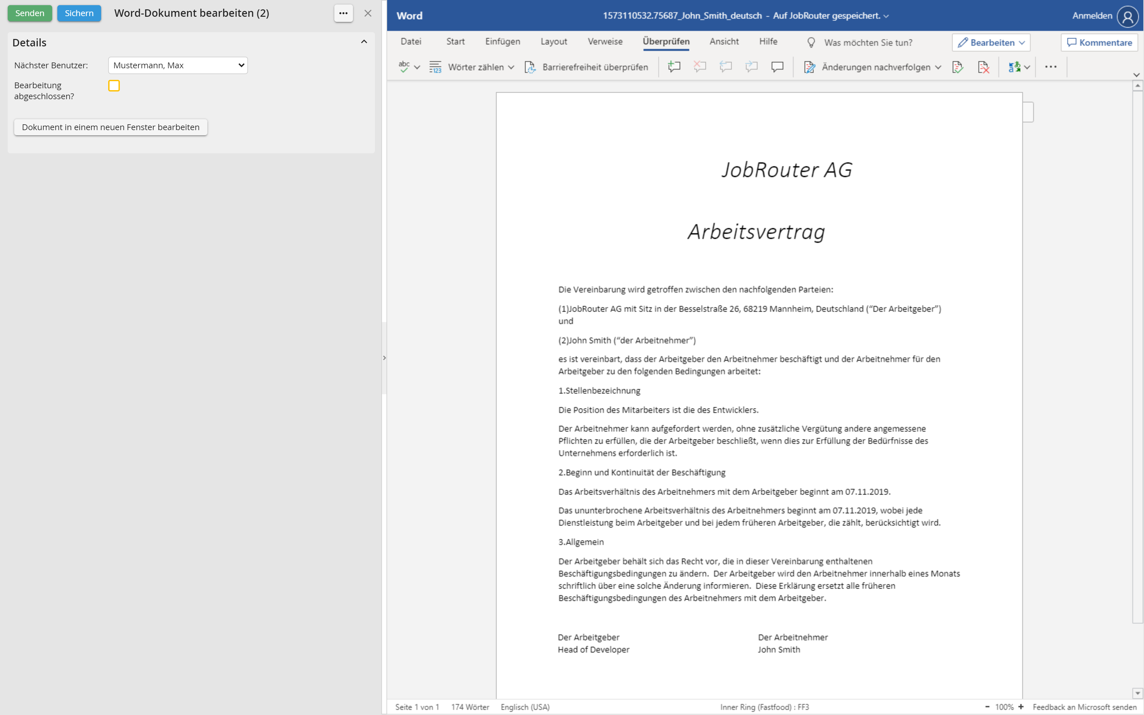Click the lightbulb tell-me icon
Screen dimensions: 1144x715
click(x=811, y=43)
